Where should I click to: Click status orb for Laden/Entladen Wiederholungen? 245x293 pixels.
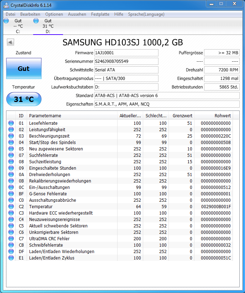tap(11, 251)
